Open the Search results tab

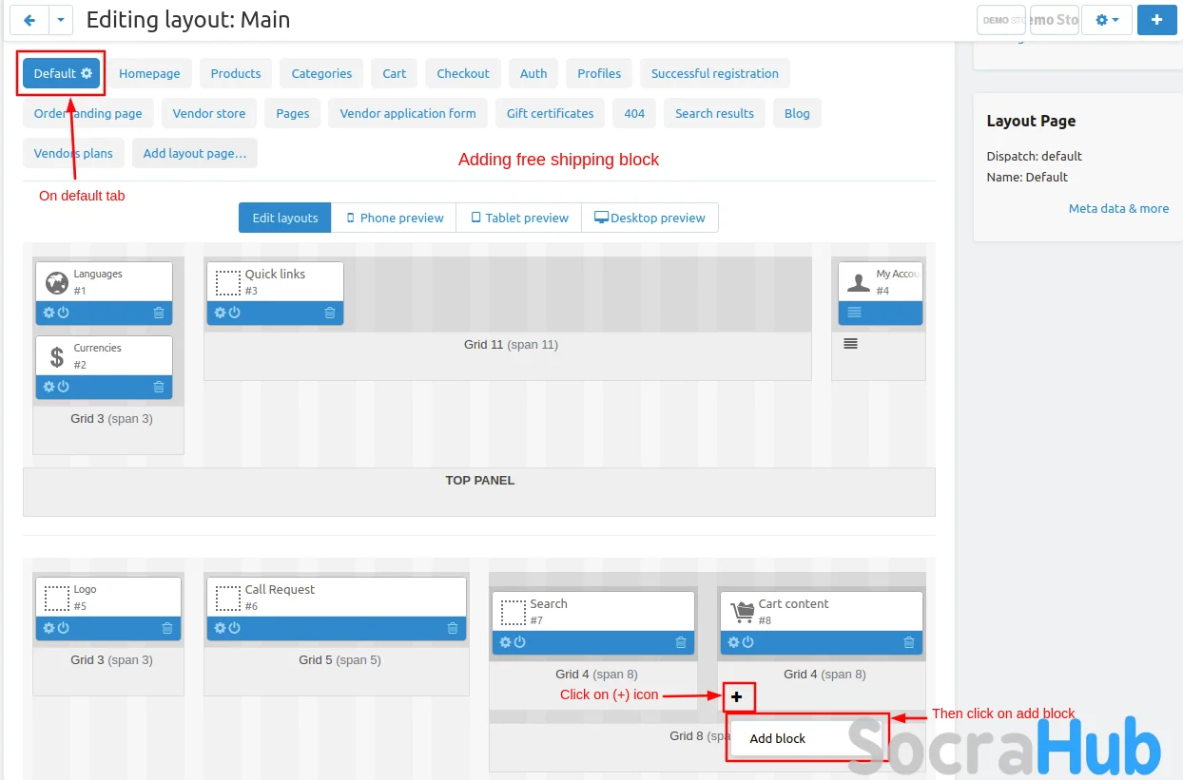pyautogui.click(x=714, y=113)
